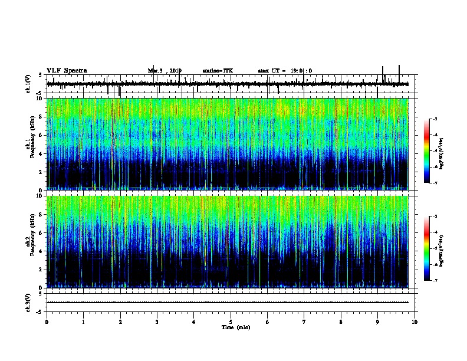Screen dimensions: 467x361
Task: Click the "VLF Spectra" title text
Action: 67,71
